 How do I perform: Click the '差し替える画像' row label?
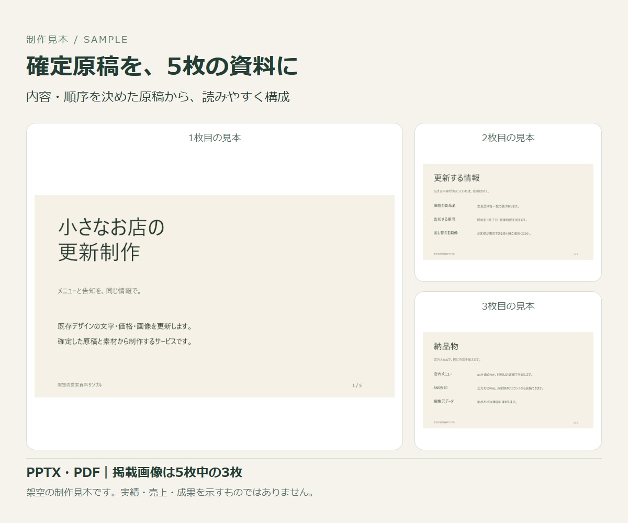446,233
